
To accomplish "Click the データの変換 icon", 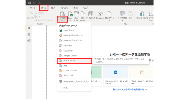I will [122, 14].
